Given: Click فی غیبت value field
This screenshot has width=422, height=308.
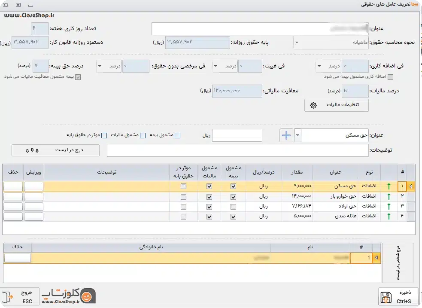Looking at the screenshot, I should point(250,66).
